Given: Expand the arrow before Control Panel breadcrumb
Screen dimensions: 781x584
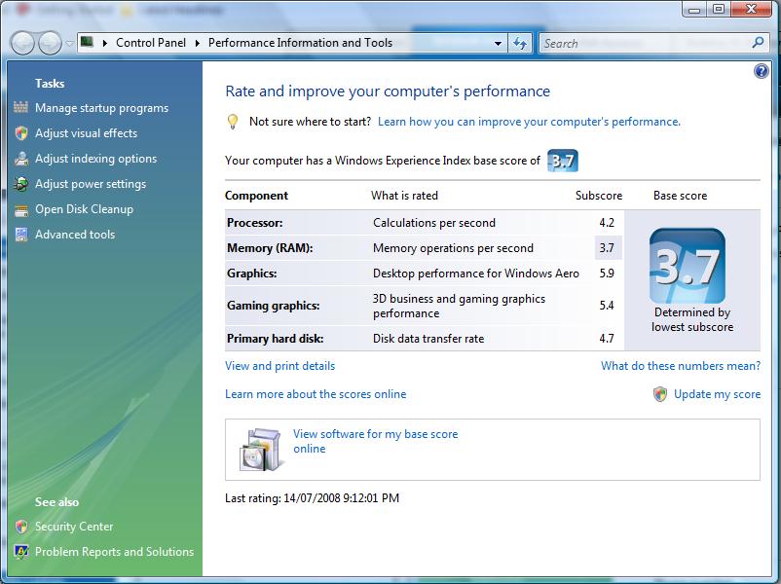Looking at the screenshot, I should pos(105,44).
